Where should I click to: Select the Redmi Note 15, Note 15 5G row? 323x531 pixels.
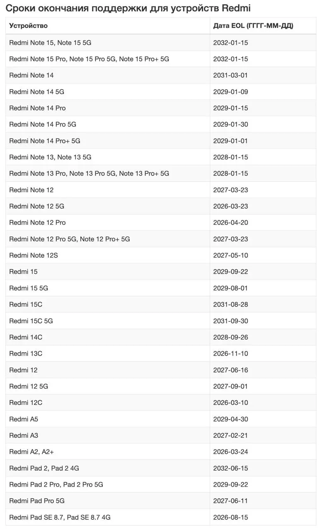(161, 43)
